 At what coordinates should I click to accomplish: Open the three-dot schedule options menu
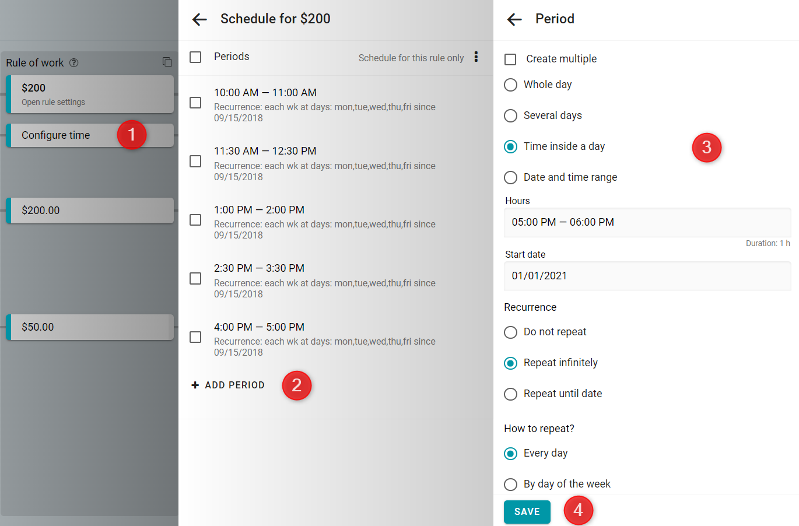click(476, 57)
